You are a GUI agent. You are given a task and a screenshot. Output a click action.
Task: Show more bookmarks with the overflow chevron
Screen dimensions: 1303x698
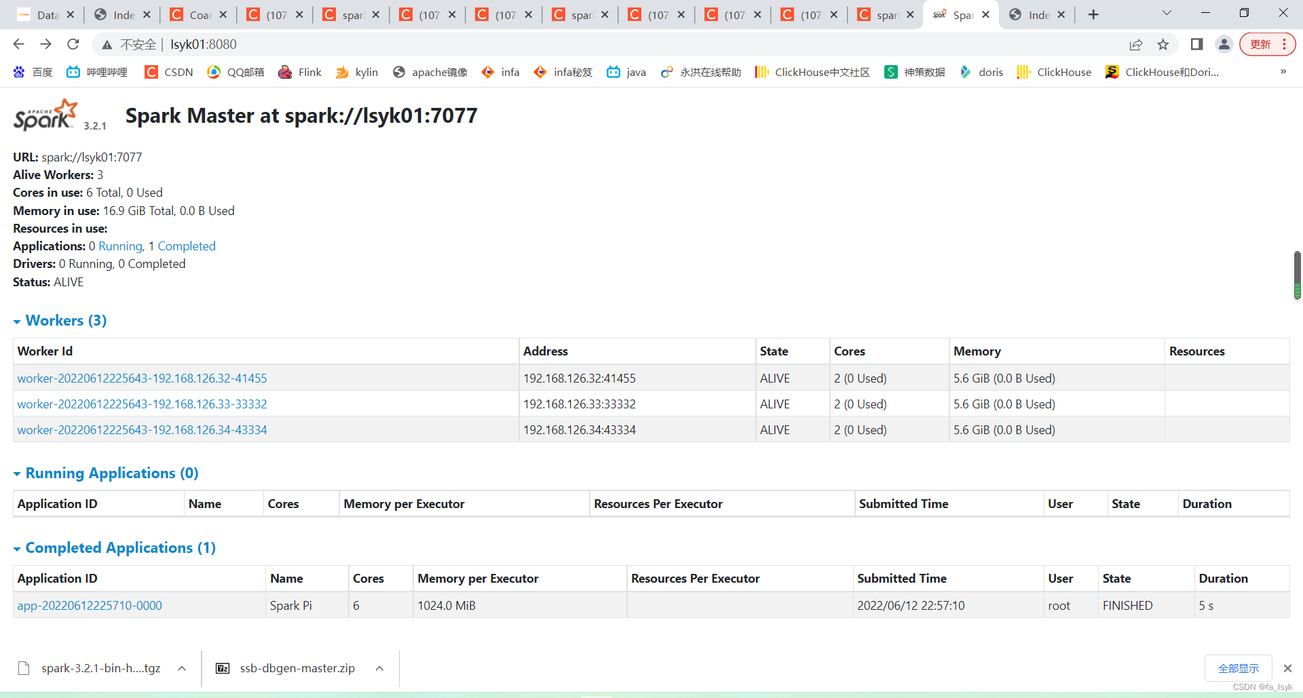click(x=1283, y=72)
